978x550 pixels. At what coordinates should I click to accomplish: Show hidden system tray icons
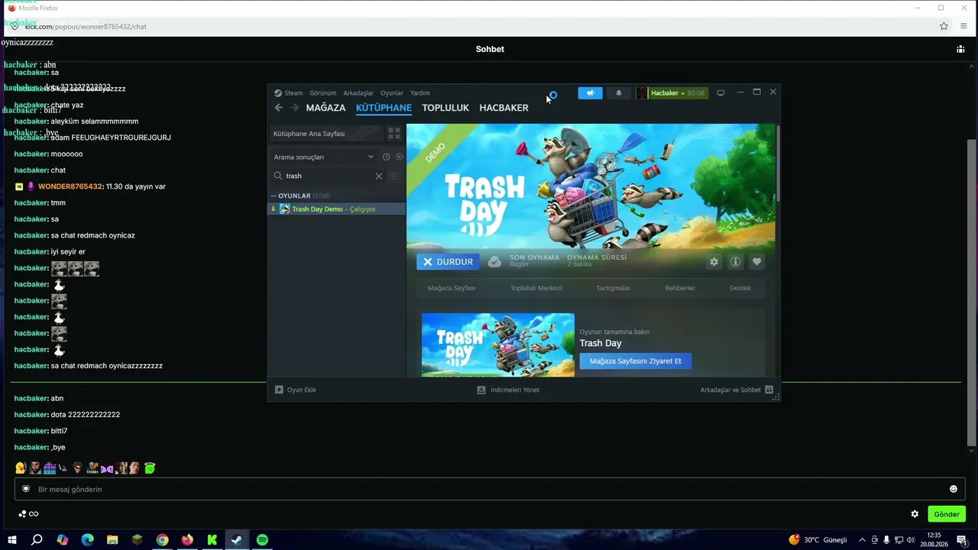[863, 540]
